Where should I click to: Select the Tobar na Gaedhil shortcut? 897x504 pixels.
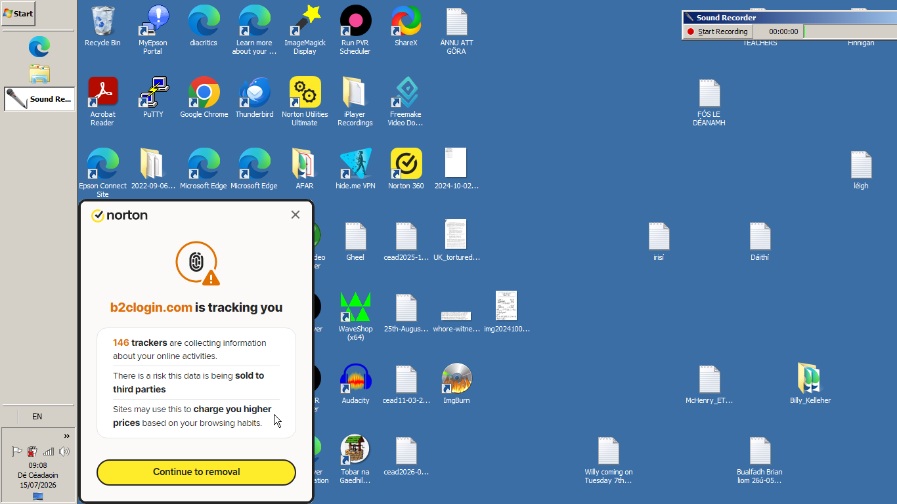coord(355,459)
